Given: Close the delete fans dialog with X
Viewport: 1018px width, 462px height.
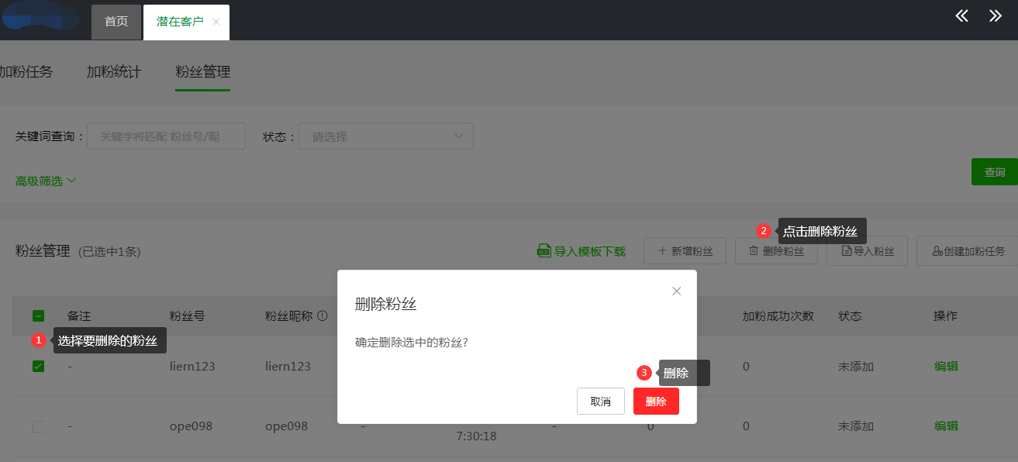Looking at the screenshot, I should 676,291.
